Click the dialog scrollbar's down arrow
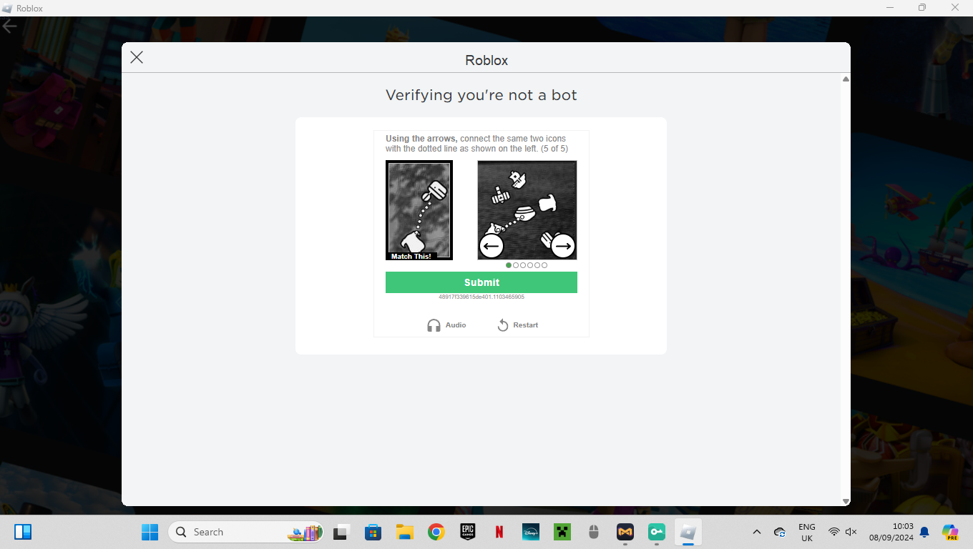 tap(846, 502)
